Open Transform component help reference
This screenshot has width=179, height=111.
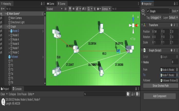point(172,25)
